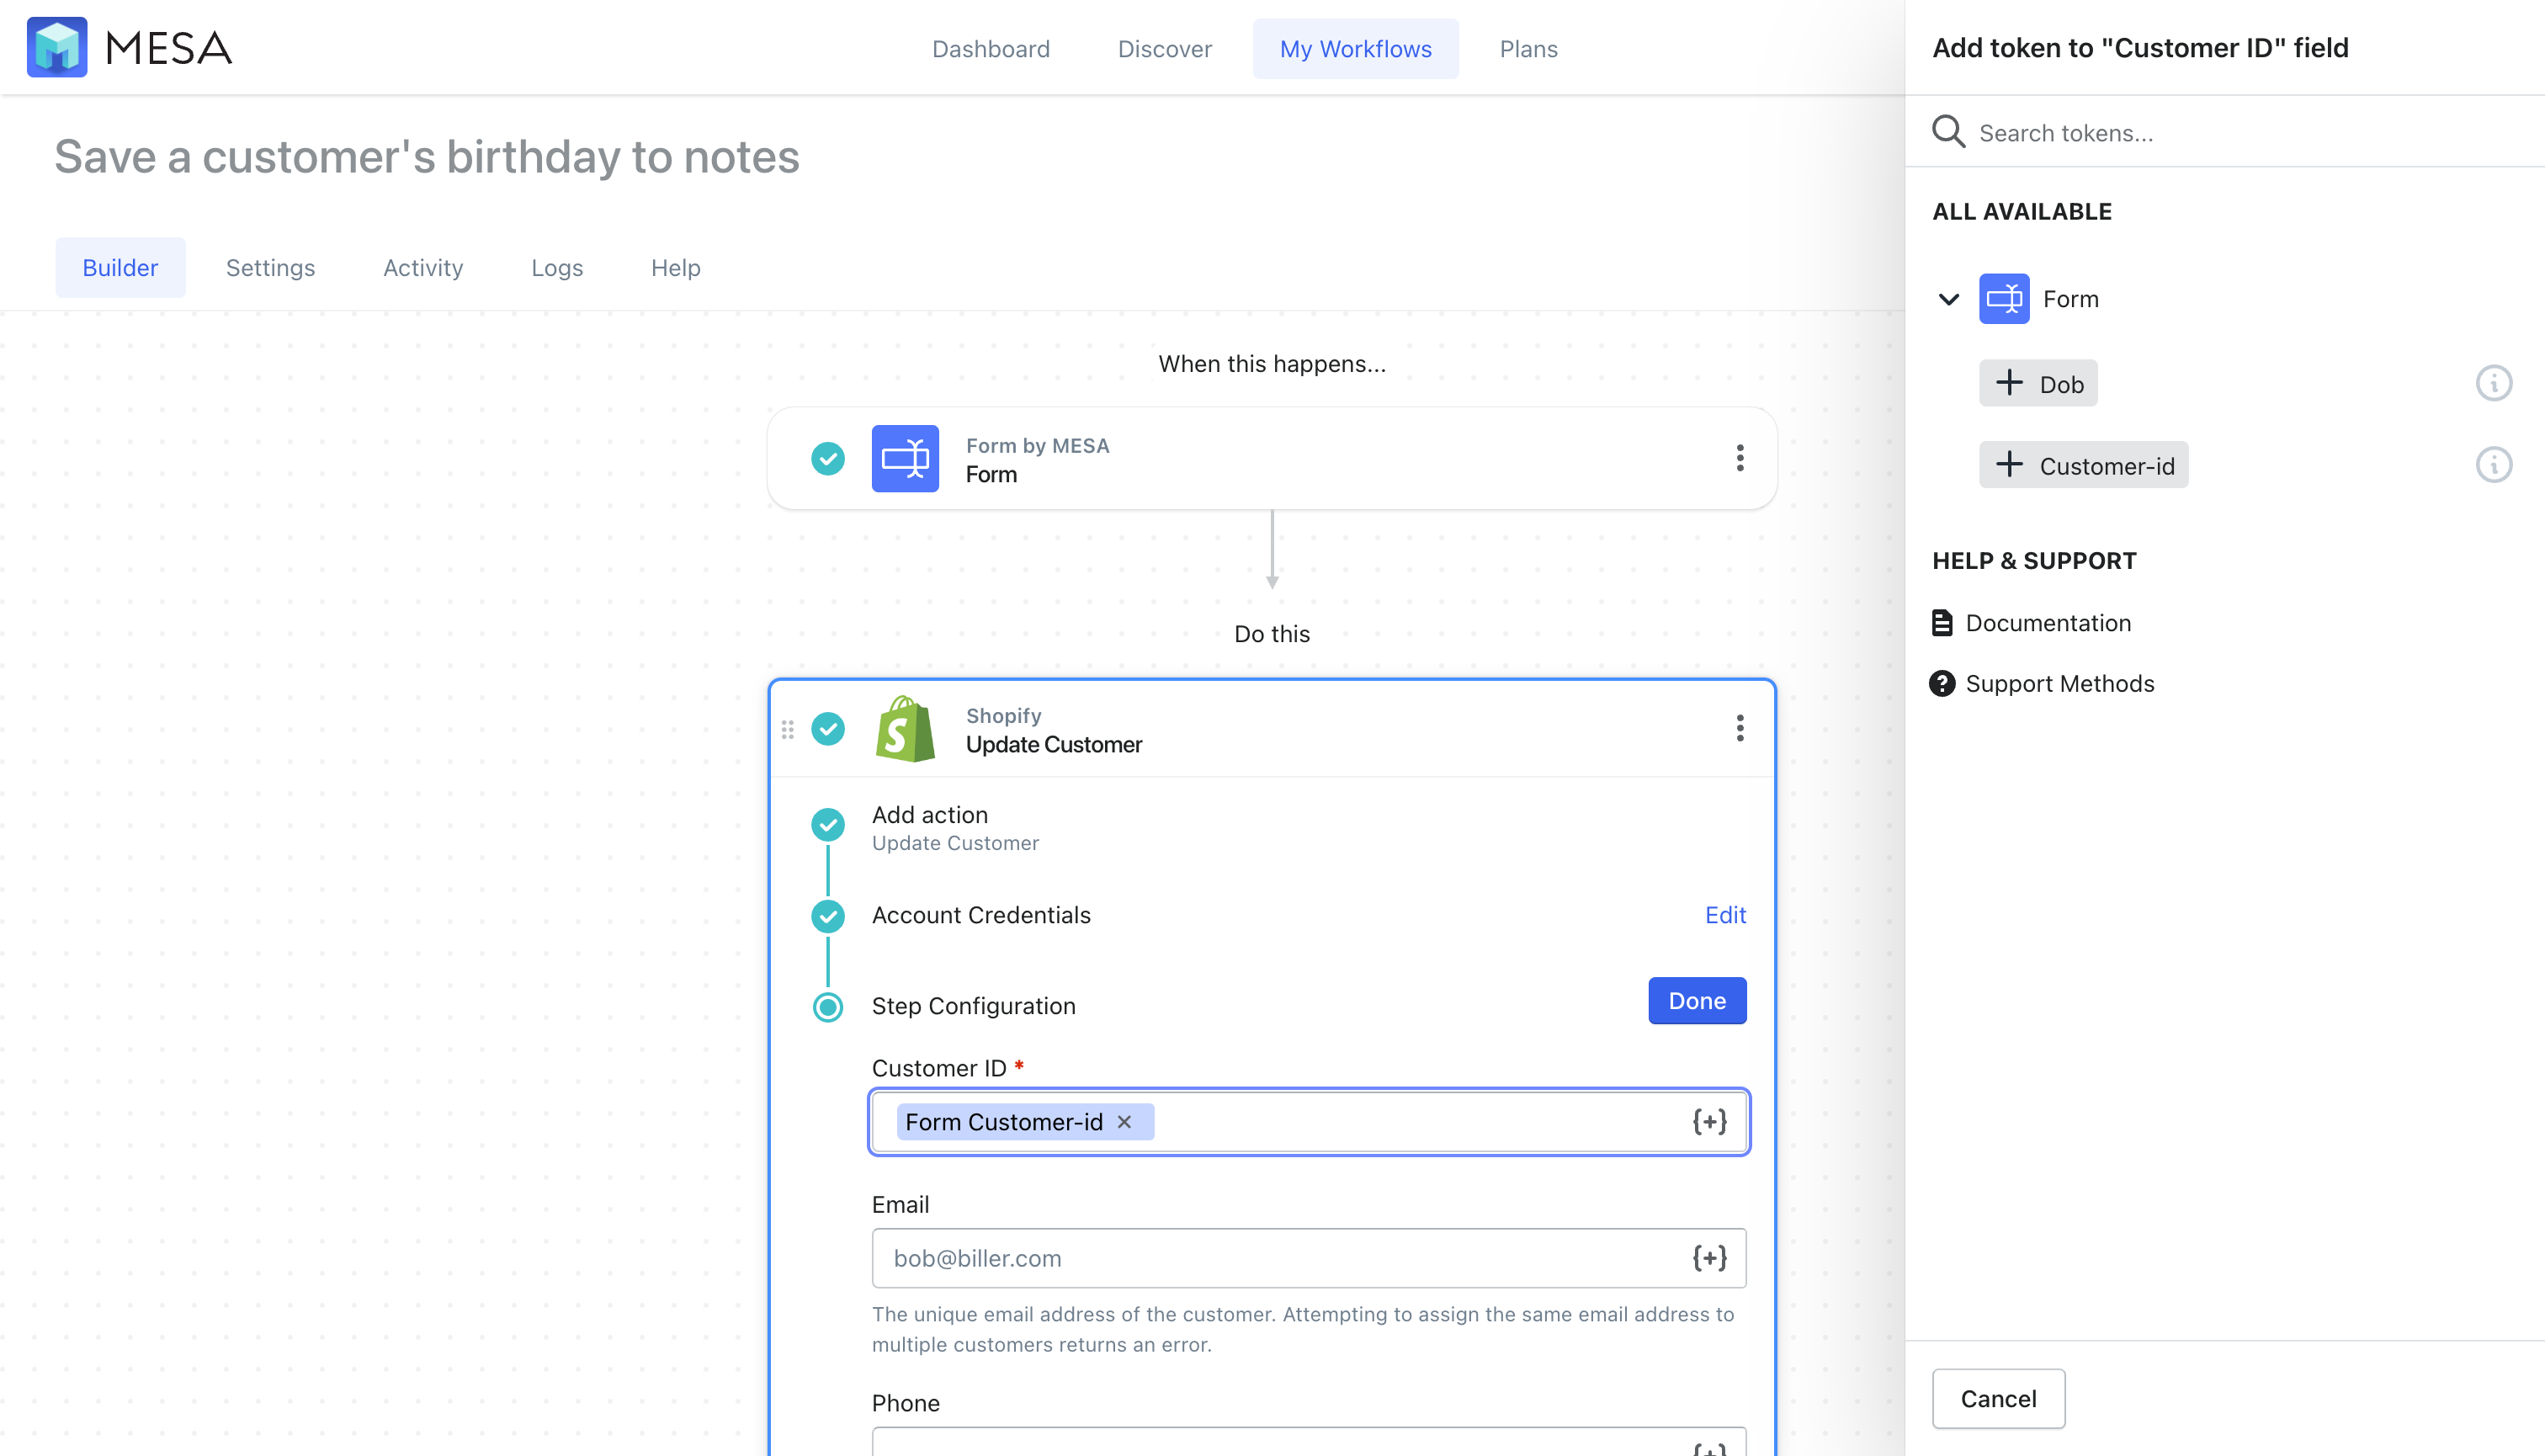Click the 'Step Configuration' row label

(x=974, y=1006)
